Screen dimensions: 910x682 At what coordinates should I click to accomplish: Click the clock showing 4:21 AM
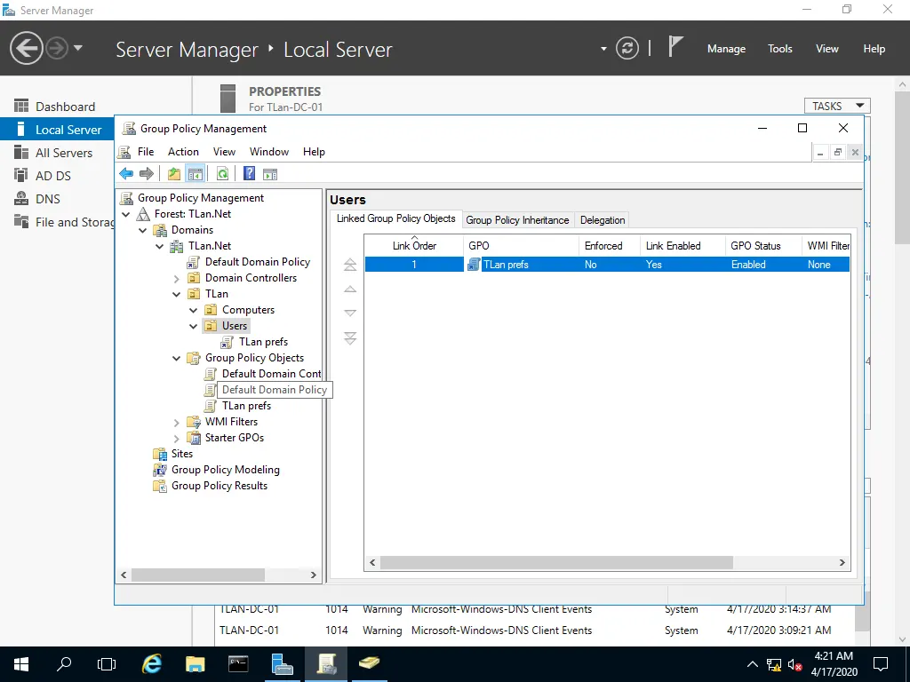click(x=834, y=656)
